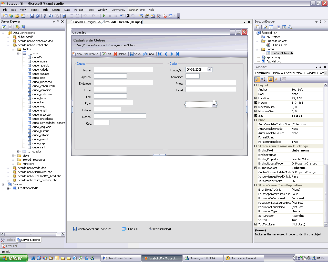Click the Iniciar start button
The height and width of the screenshot is (262, 328).
13,258
